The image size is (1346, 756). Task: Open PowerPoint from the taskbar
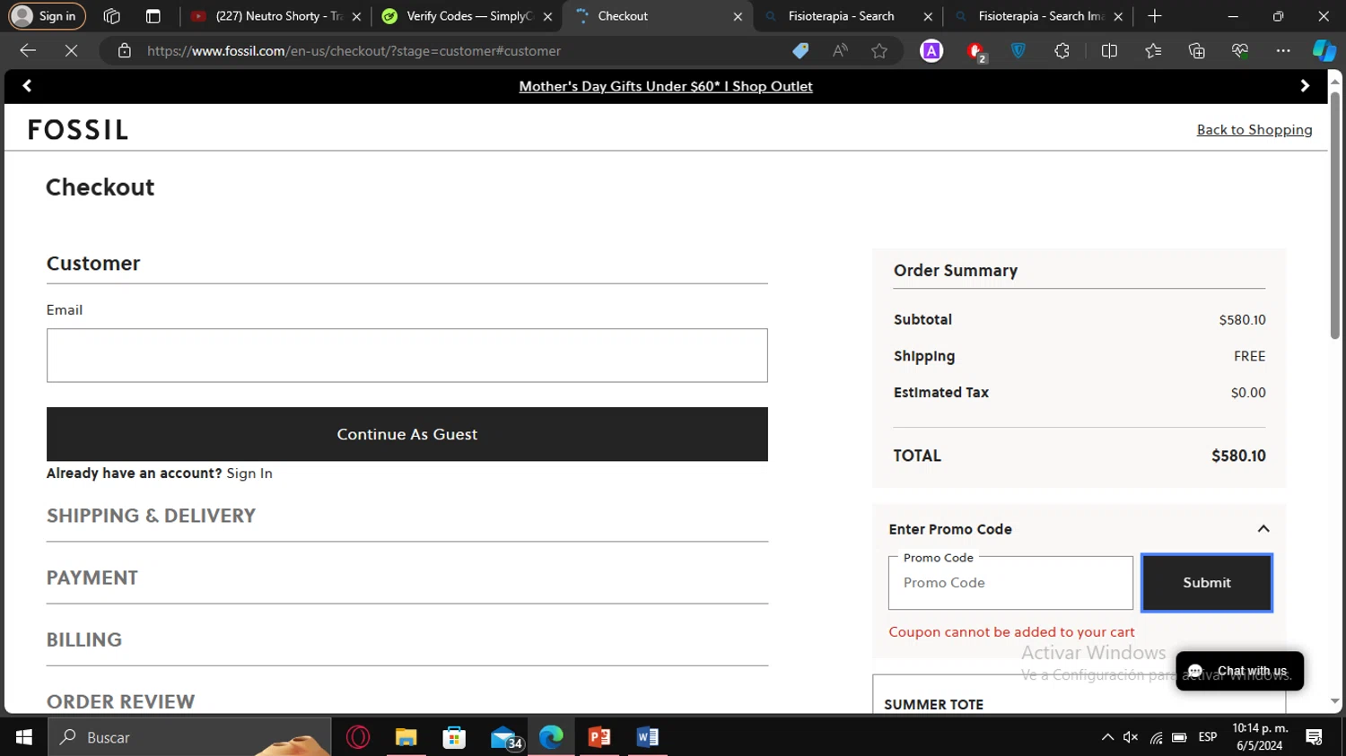pos(599,737)
